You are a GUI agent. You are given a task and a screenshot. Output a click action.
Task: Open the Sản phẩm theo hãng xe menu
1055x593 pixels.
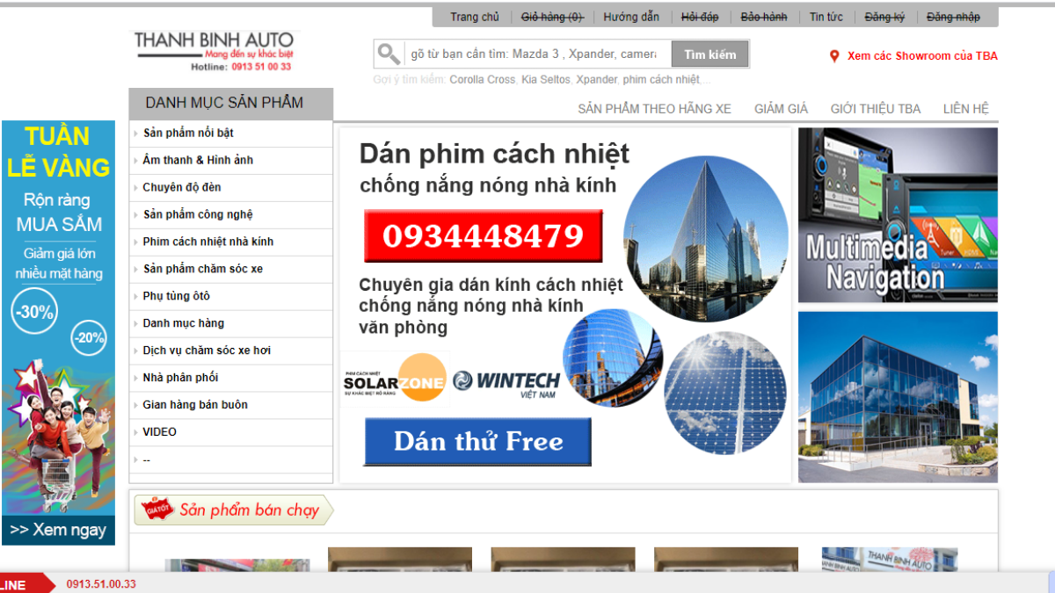coord(654,109)
